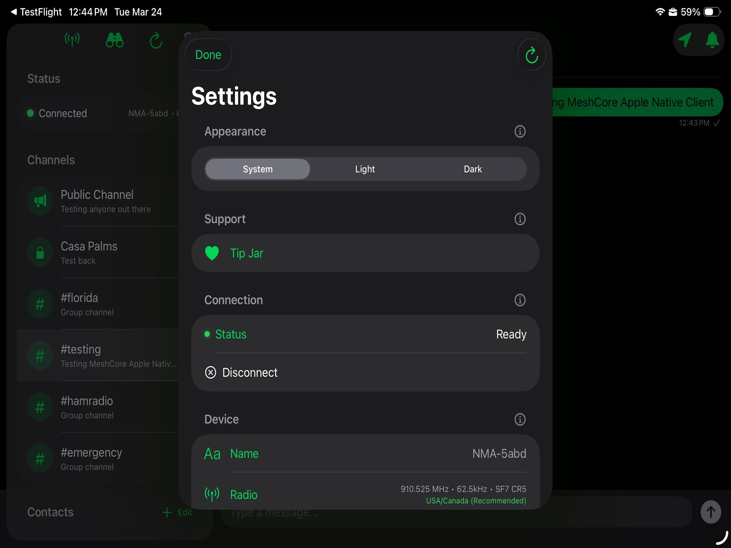The height and width of the screenshot is (548, 731).
Task: Select the Dark appearance option
Action: pos(473,169)
